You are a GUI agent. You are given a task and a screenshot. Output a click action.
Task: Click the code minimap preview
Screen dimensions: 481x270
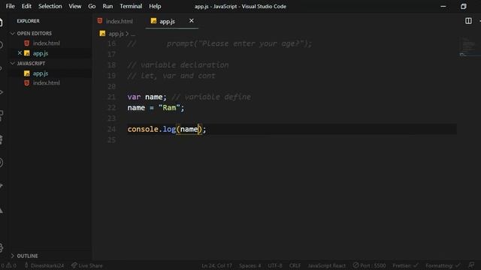[x=469, y=46]
